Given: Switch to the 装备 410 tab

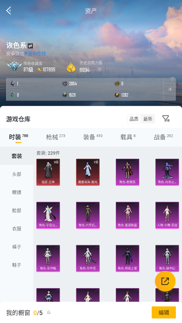Looking at the screenshot, I should 93,137.
